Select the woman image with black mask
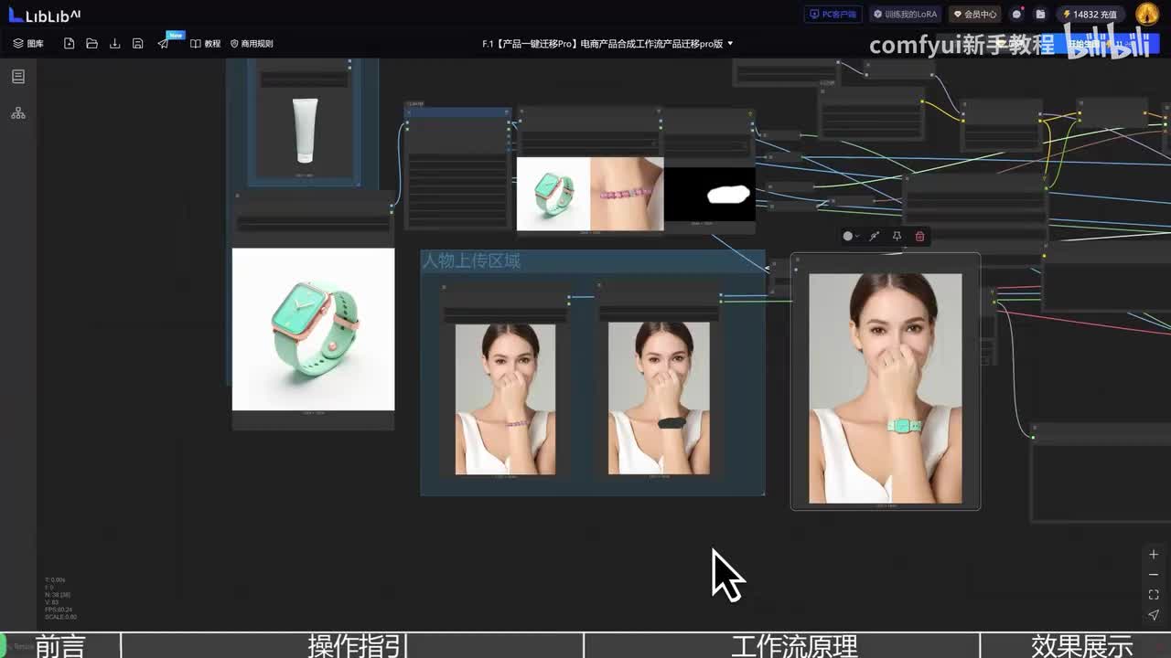This screenshot has height=658, width=1171. 659,398
